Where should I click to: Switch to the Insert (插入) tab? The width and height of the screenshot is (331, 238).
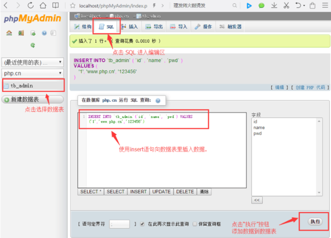pyautogui.click(x=129, y=27)
